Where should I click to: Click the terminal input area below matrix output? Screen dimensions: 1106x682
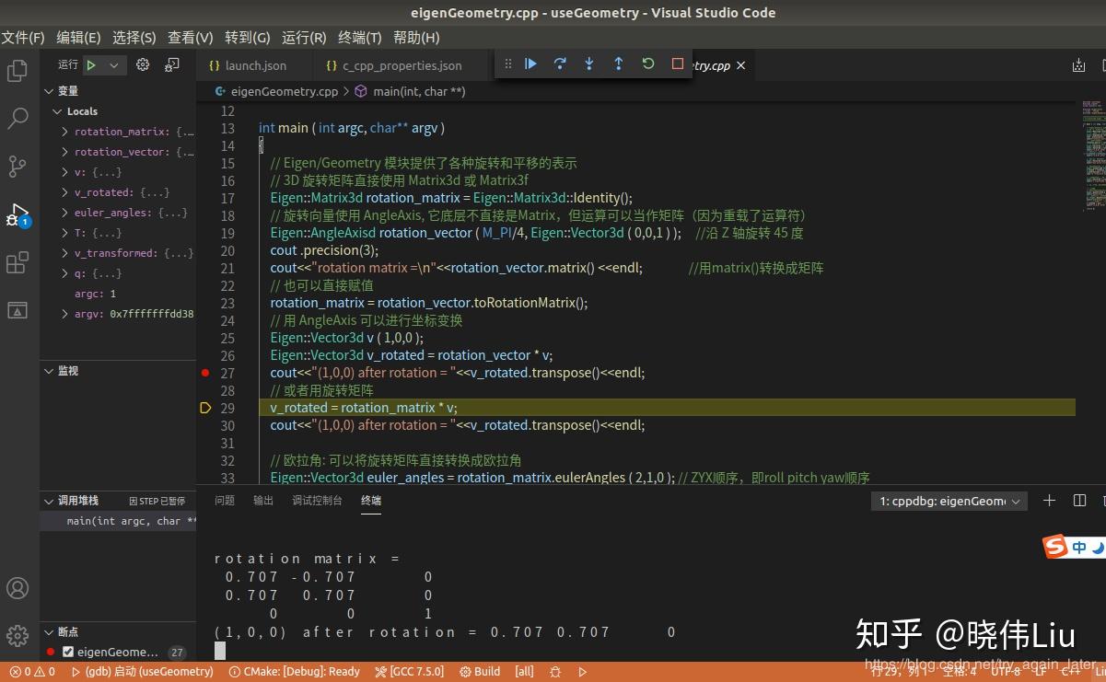pyautogui.click(x=460, y=650)
